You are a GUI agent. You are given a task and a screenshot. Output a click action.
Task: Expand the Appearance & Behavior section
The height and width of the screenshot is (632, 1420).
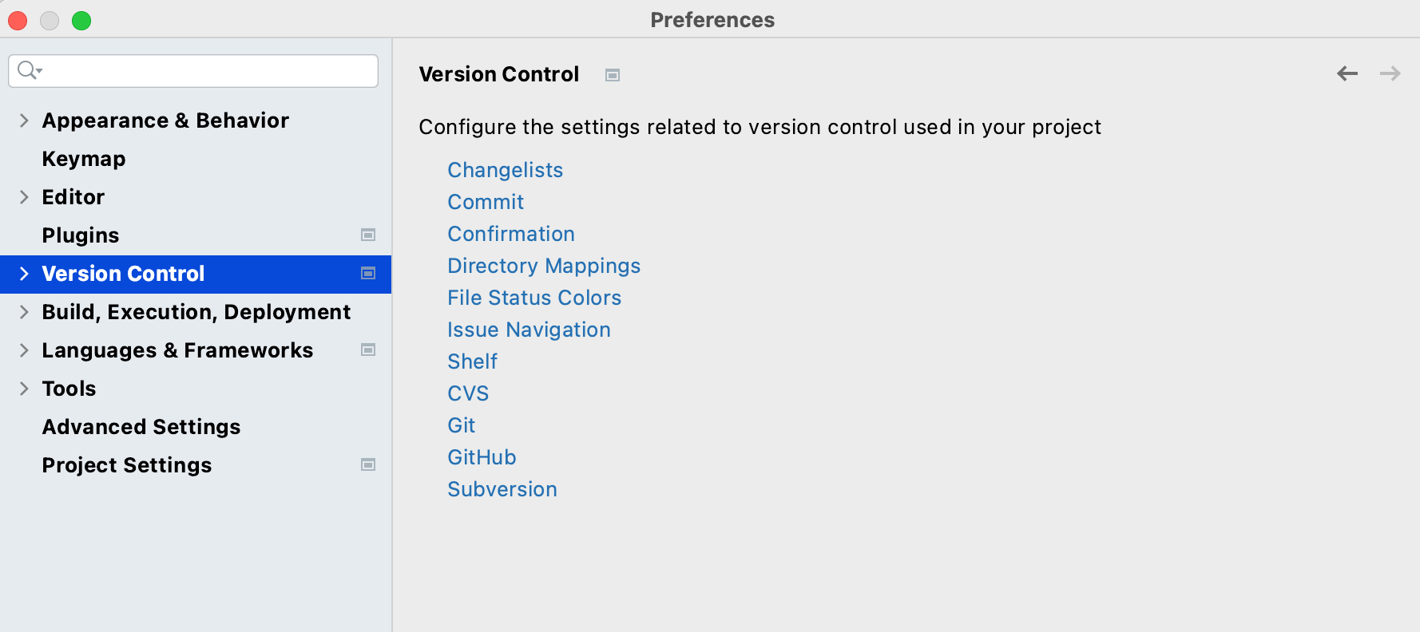point(24,120)
